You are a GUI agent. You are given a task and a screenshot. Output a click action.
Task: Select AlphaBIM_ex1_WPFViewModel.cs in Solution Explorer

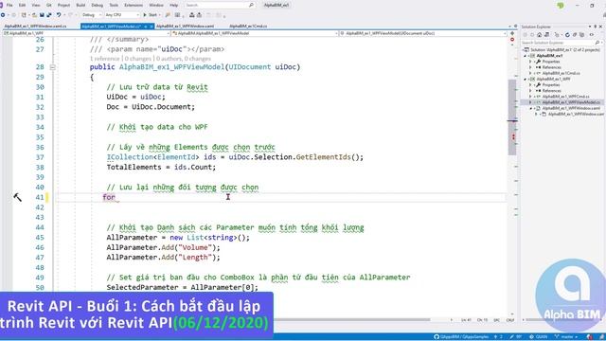pyautogui.click(x=571, y=102)
